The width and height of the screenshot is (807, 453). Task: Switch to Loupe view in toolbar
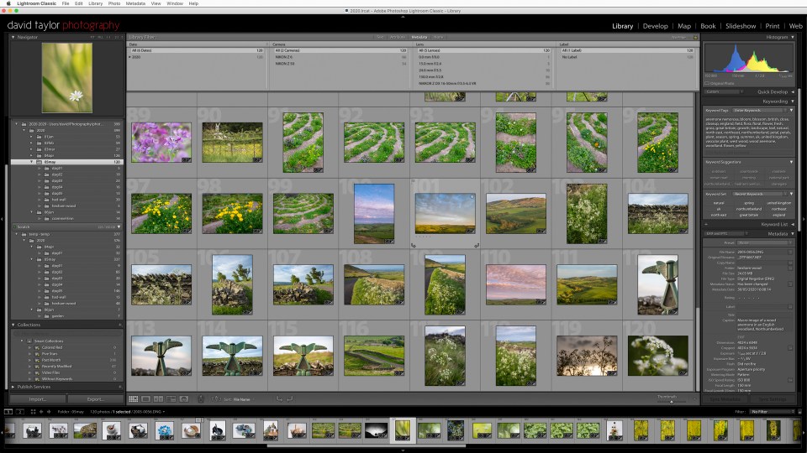(146, 399)
